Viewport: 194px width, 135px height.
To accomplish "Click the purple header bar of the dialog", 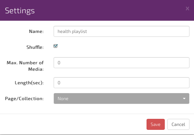I will tap(97, 10).
